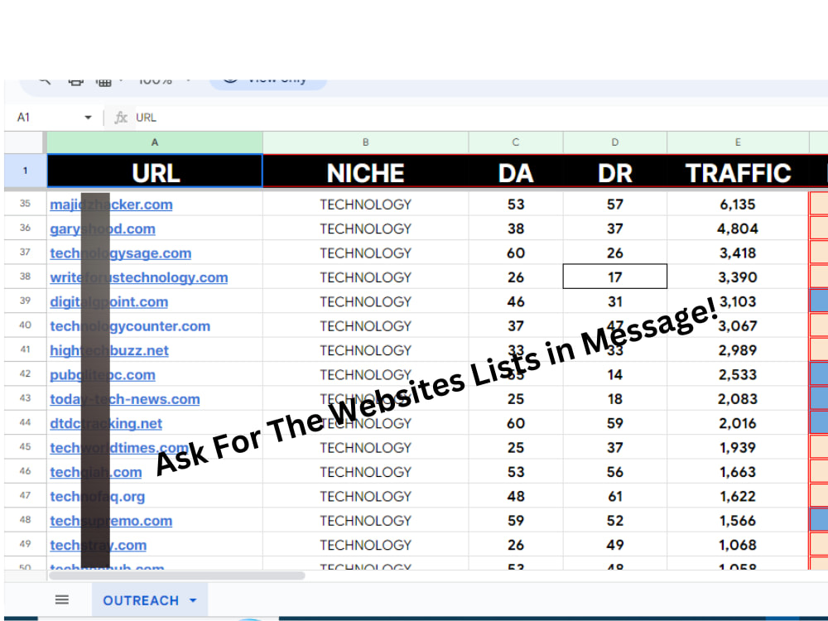Open the techsupremo.com link

click(x=111, y=520)
